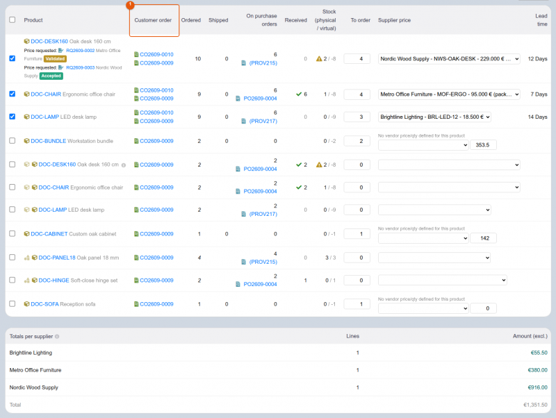
Task: Uncheck the DOC-LAMP row with 9 ordered
Action: [x=13, y=117]
